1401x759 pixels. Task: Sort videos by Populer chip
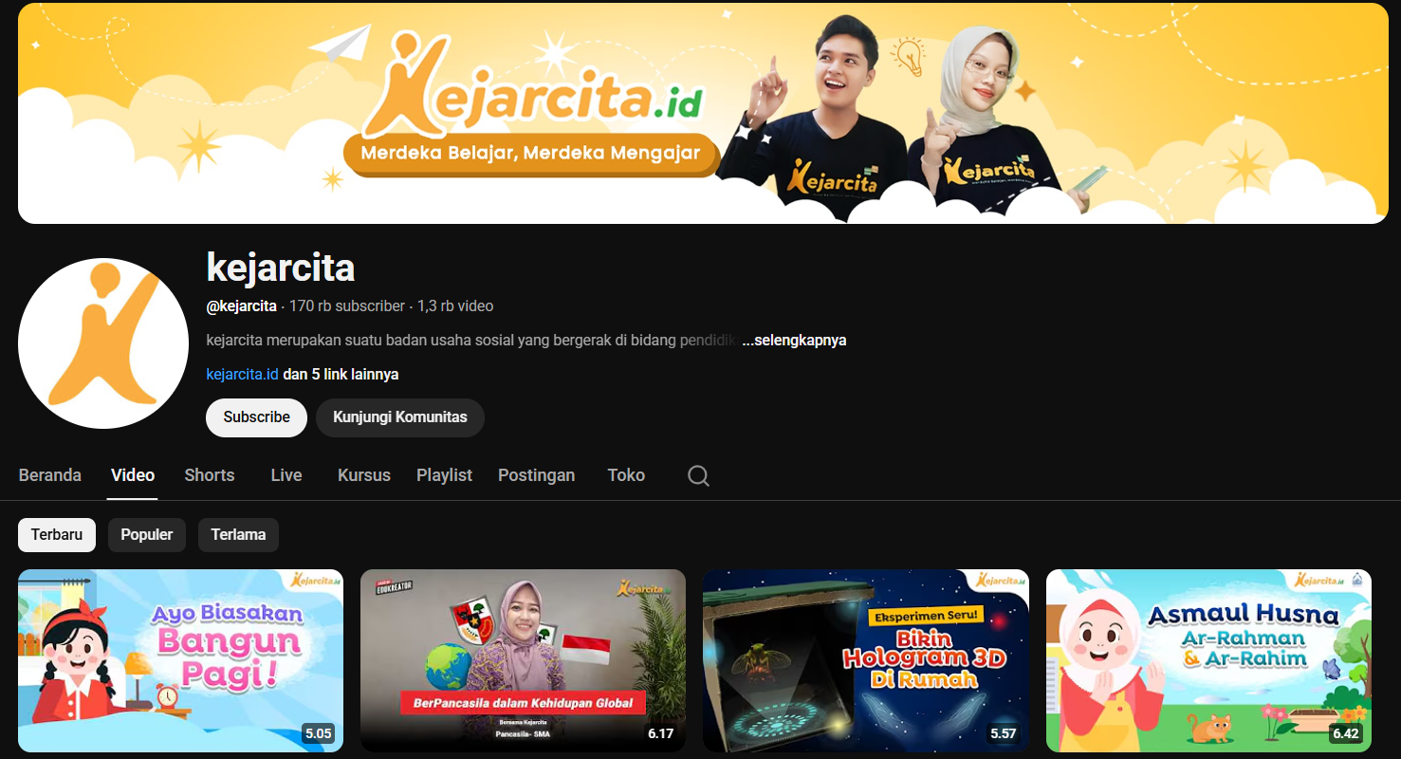pyautogui.click(x=147, y=535)
